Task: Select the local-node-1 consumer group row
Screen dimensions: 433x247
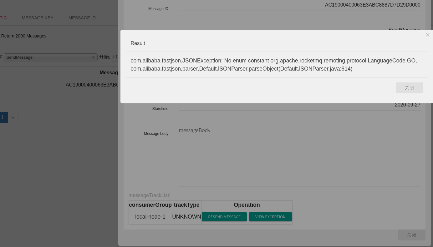Action: tap(150, 217)
